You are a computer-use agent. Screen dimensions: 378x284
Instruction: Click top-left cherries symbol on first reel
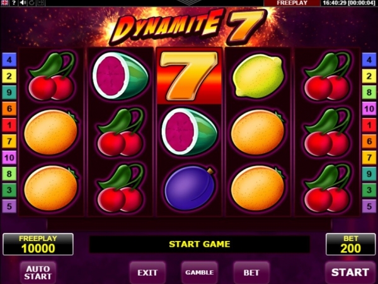[52, 76]
